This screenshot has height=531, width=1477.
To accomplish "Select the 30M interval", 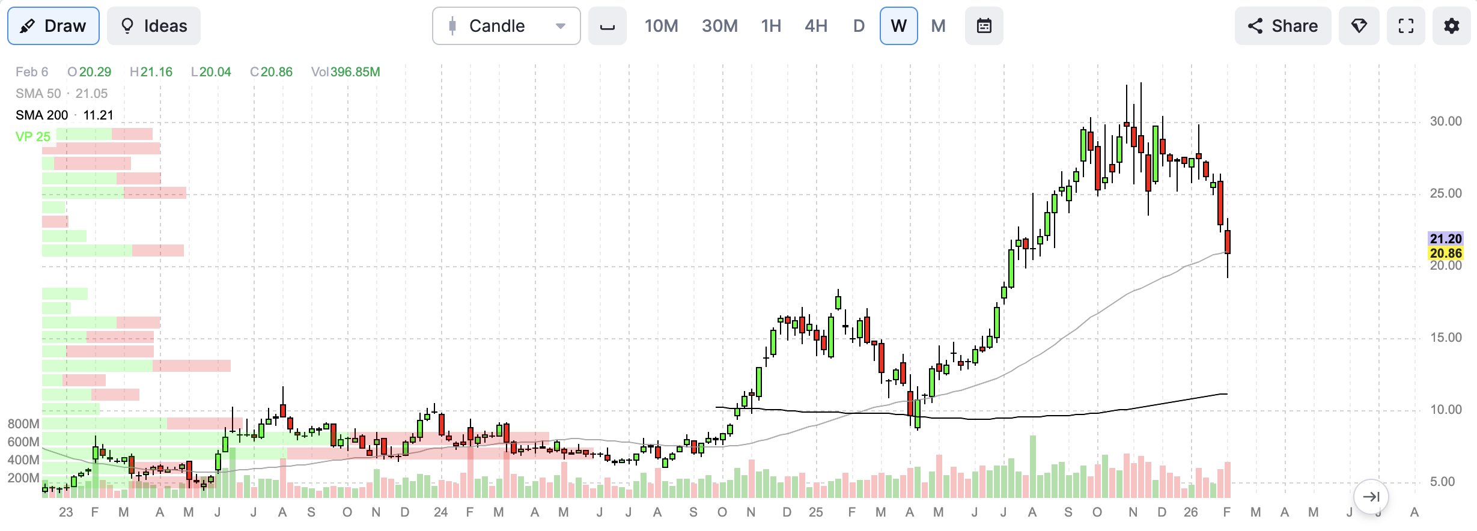I will pyautogui.click(x=720, y=26).
